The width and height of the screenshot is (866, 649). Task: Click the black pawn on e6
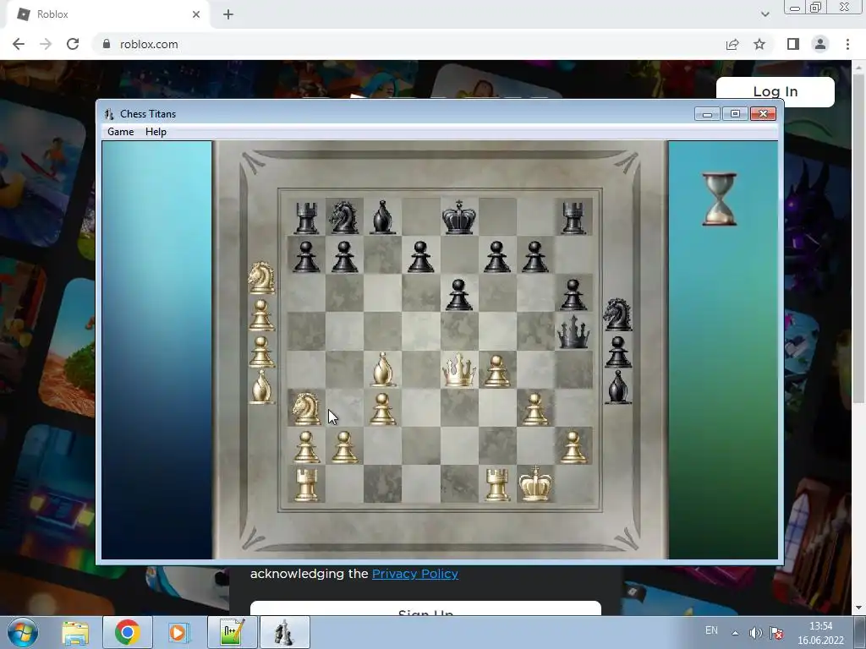pos(459,294)
